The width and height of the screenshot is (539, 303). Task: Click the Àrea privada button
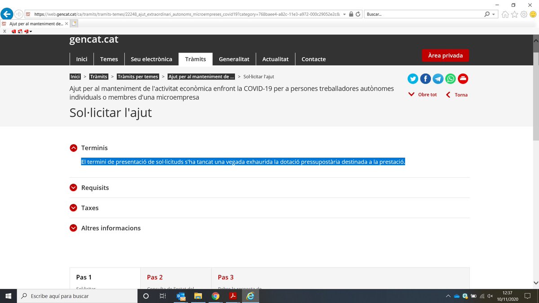[x=445, y=55]
